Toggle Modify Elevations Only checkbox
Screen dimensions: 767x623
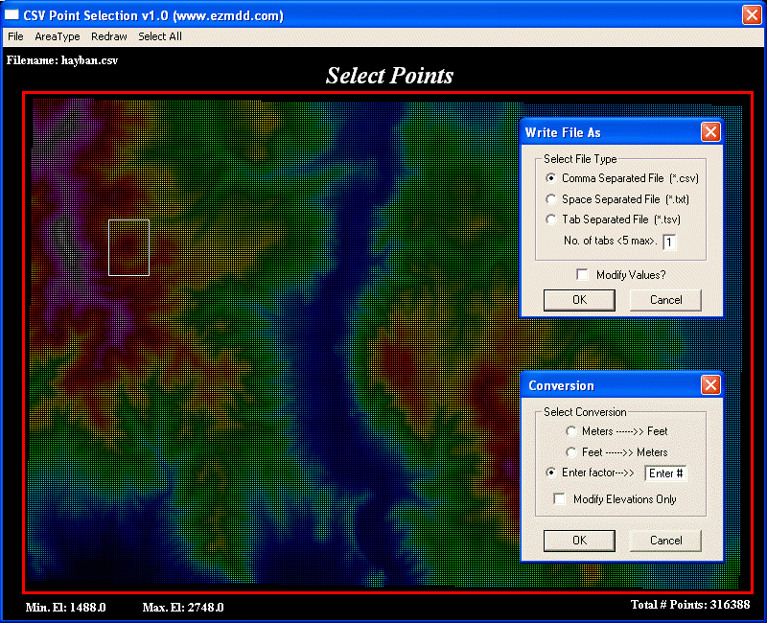click(x=560, y=499)
